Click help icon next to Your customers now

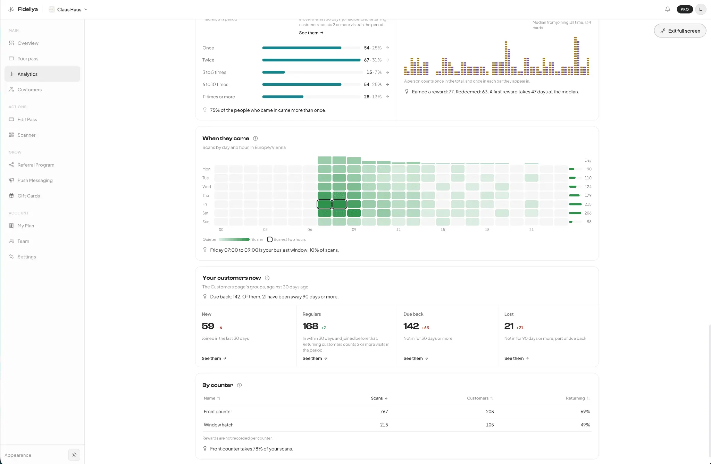pyautogui.click(x=267, y=278)
